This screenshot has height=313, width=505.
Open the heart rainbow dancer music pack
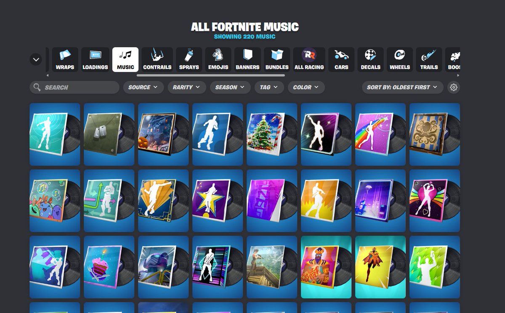[435, 201]
